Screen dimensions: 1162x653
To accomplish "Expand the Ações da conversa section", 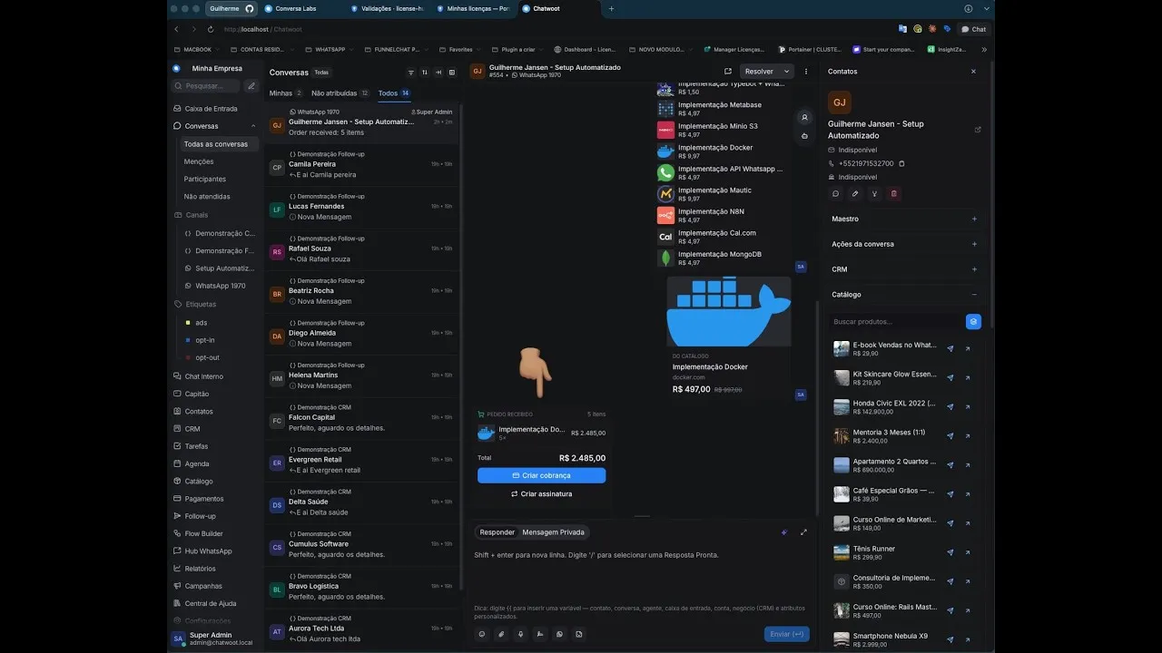I will pos(975,244).
